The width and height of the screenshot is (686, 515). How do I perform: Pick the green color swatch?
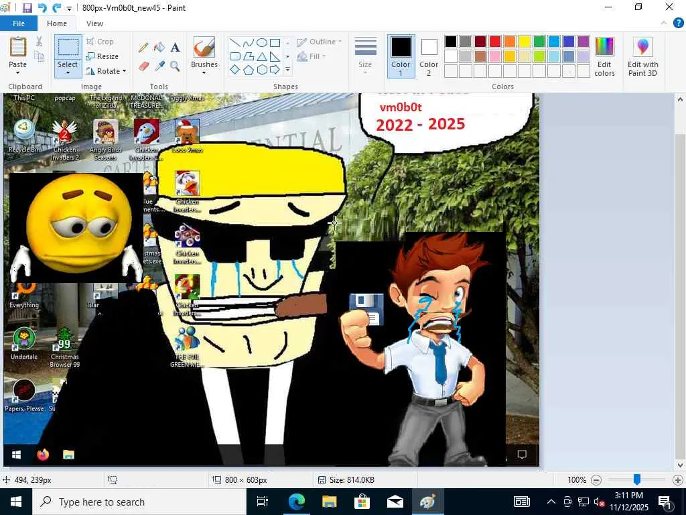tap(539, 42)
